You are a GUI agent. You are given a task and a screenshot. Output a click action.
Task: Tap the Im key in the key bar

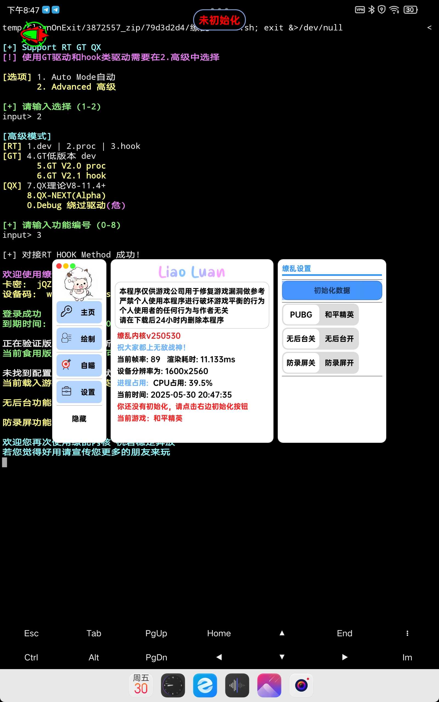point(407,657)
